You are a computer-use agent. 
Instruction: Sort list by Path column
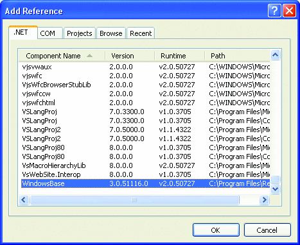click(x=237, y=56)
